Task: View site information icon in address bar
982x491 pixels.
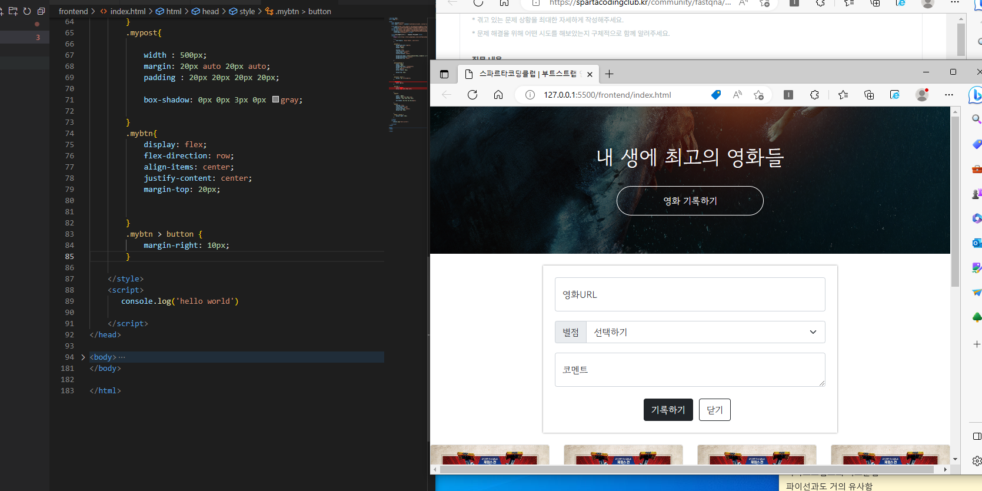Action: 530,95
